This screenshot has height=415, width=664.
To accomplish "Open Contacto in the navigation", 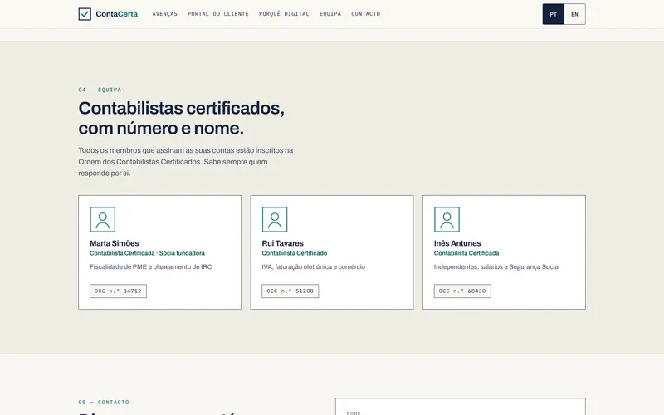I will [366, 14].
